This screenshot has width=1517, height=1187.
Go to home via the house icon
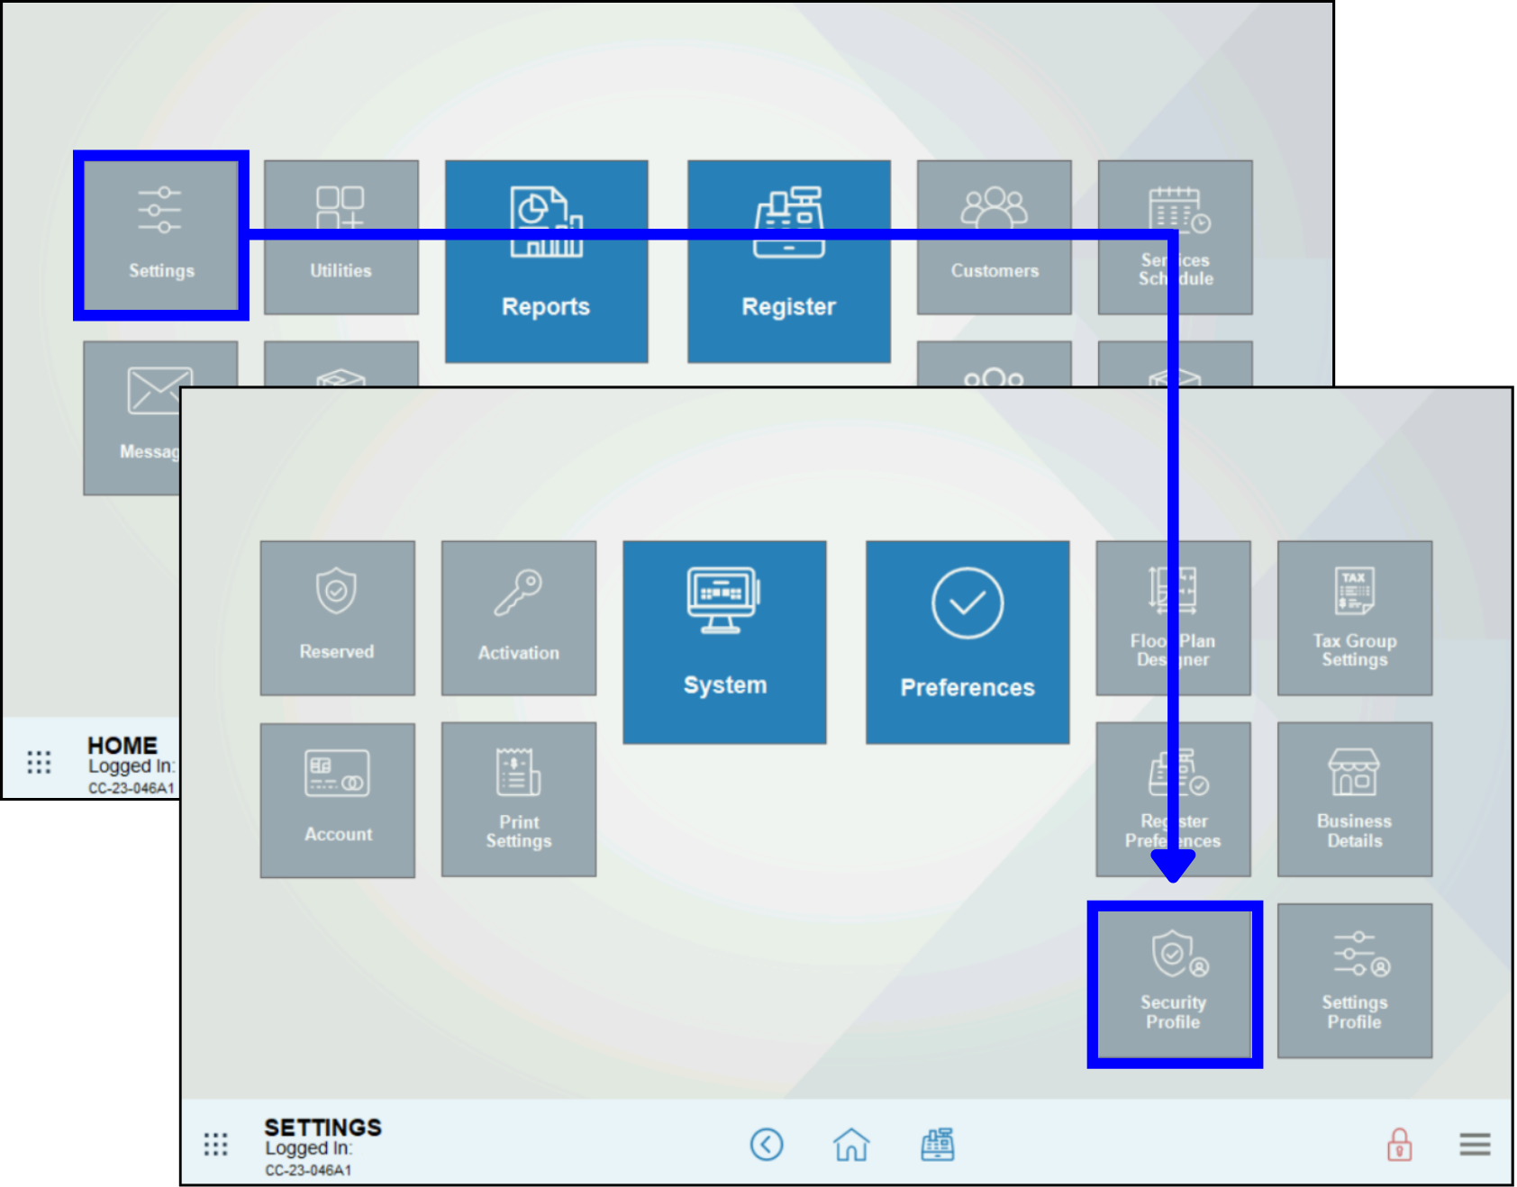[x=850, y=1145]
